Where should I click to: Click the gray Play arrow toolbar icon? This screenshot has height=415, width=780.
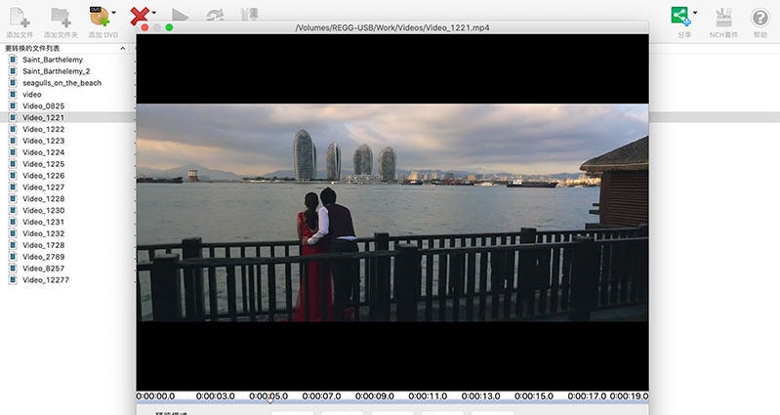(180, 16)
